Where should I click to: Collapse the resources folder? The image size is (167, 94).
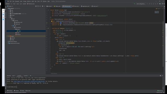[12, 21]
